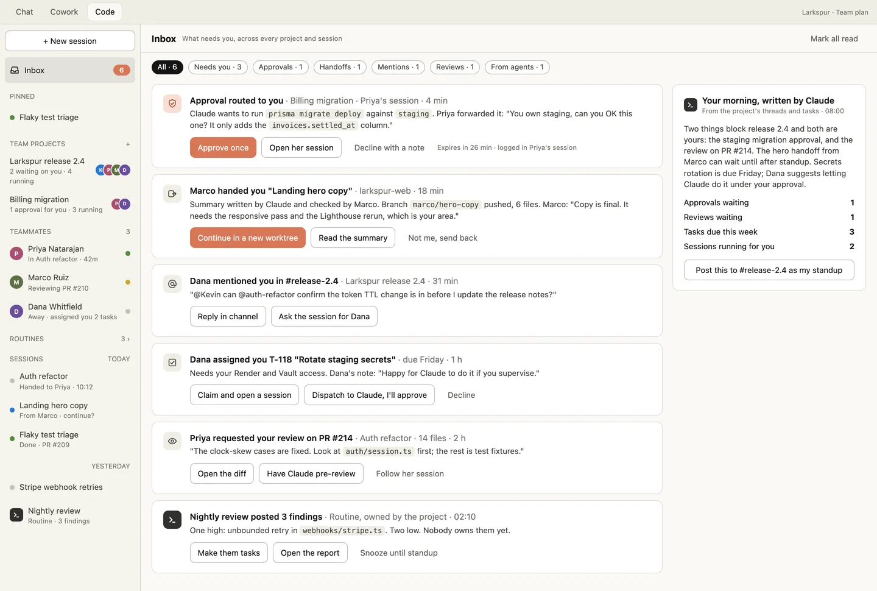The height and width of the screenshot is (591, 877).
Task: Filter inbox by Reviews · 1
Action: pos(455,67)
